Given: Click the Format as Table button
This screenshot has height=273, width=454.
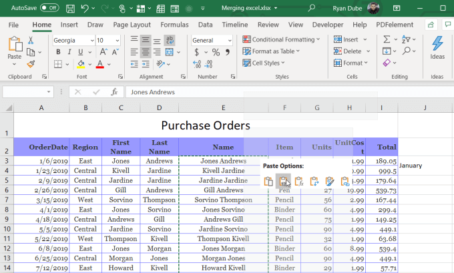Looking at the screenshot, I should pos(275,51).
